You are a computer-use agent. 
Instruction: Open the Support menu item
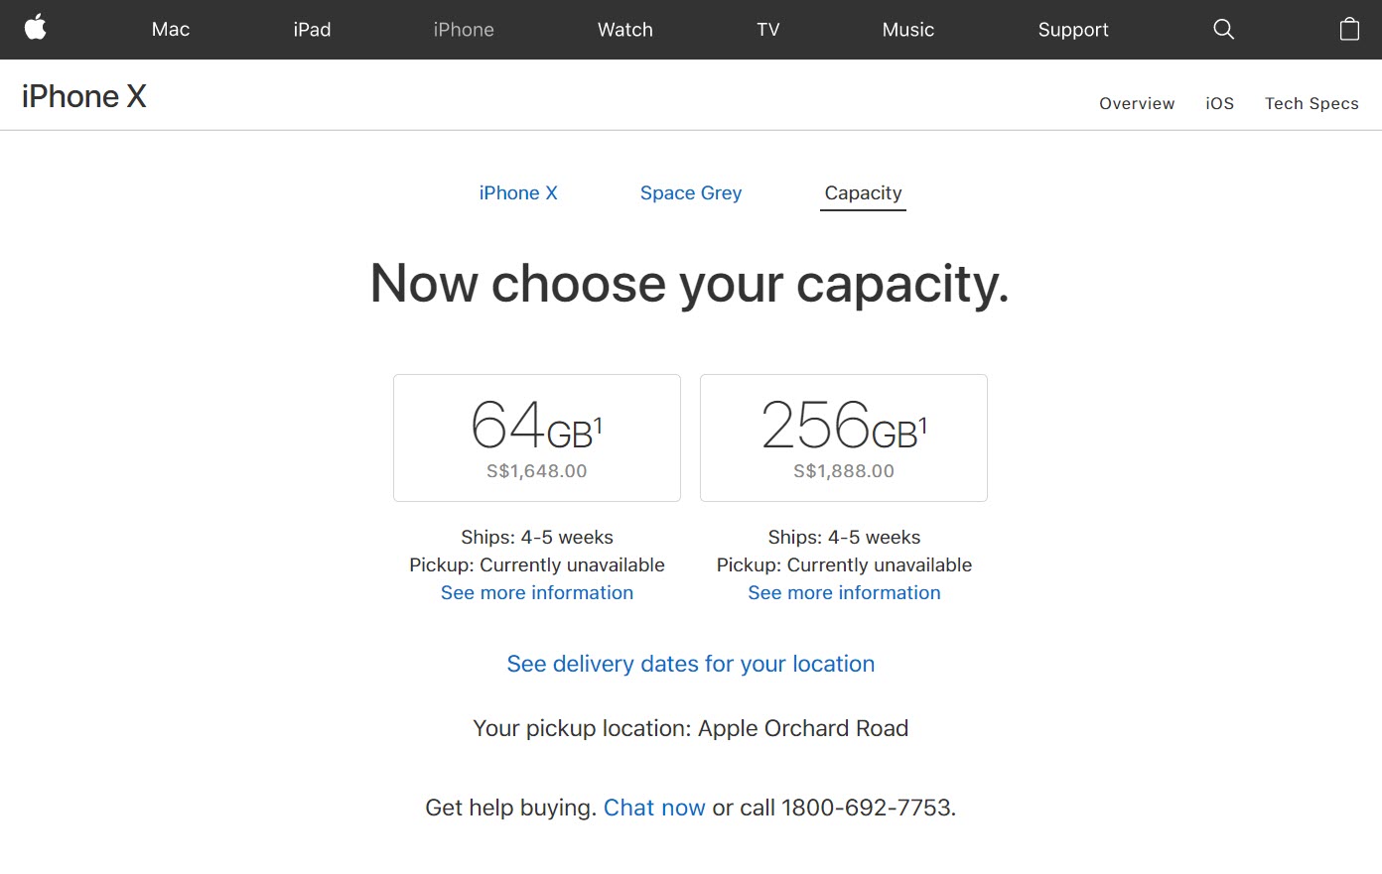[1073, 29]
